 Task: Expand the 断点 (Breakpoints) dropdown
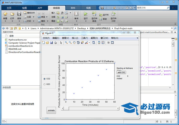(x=76, y=21)
